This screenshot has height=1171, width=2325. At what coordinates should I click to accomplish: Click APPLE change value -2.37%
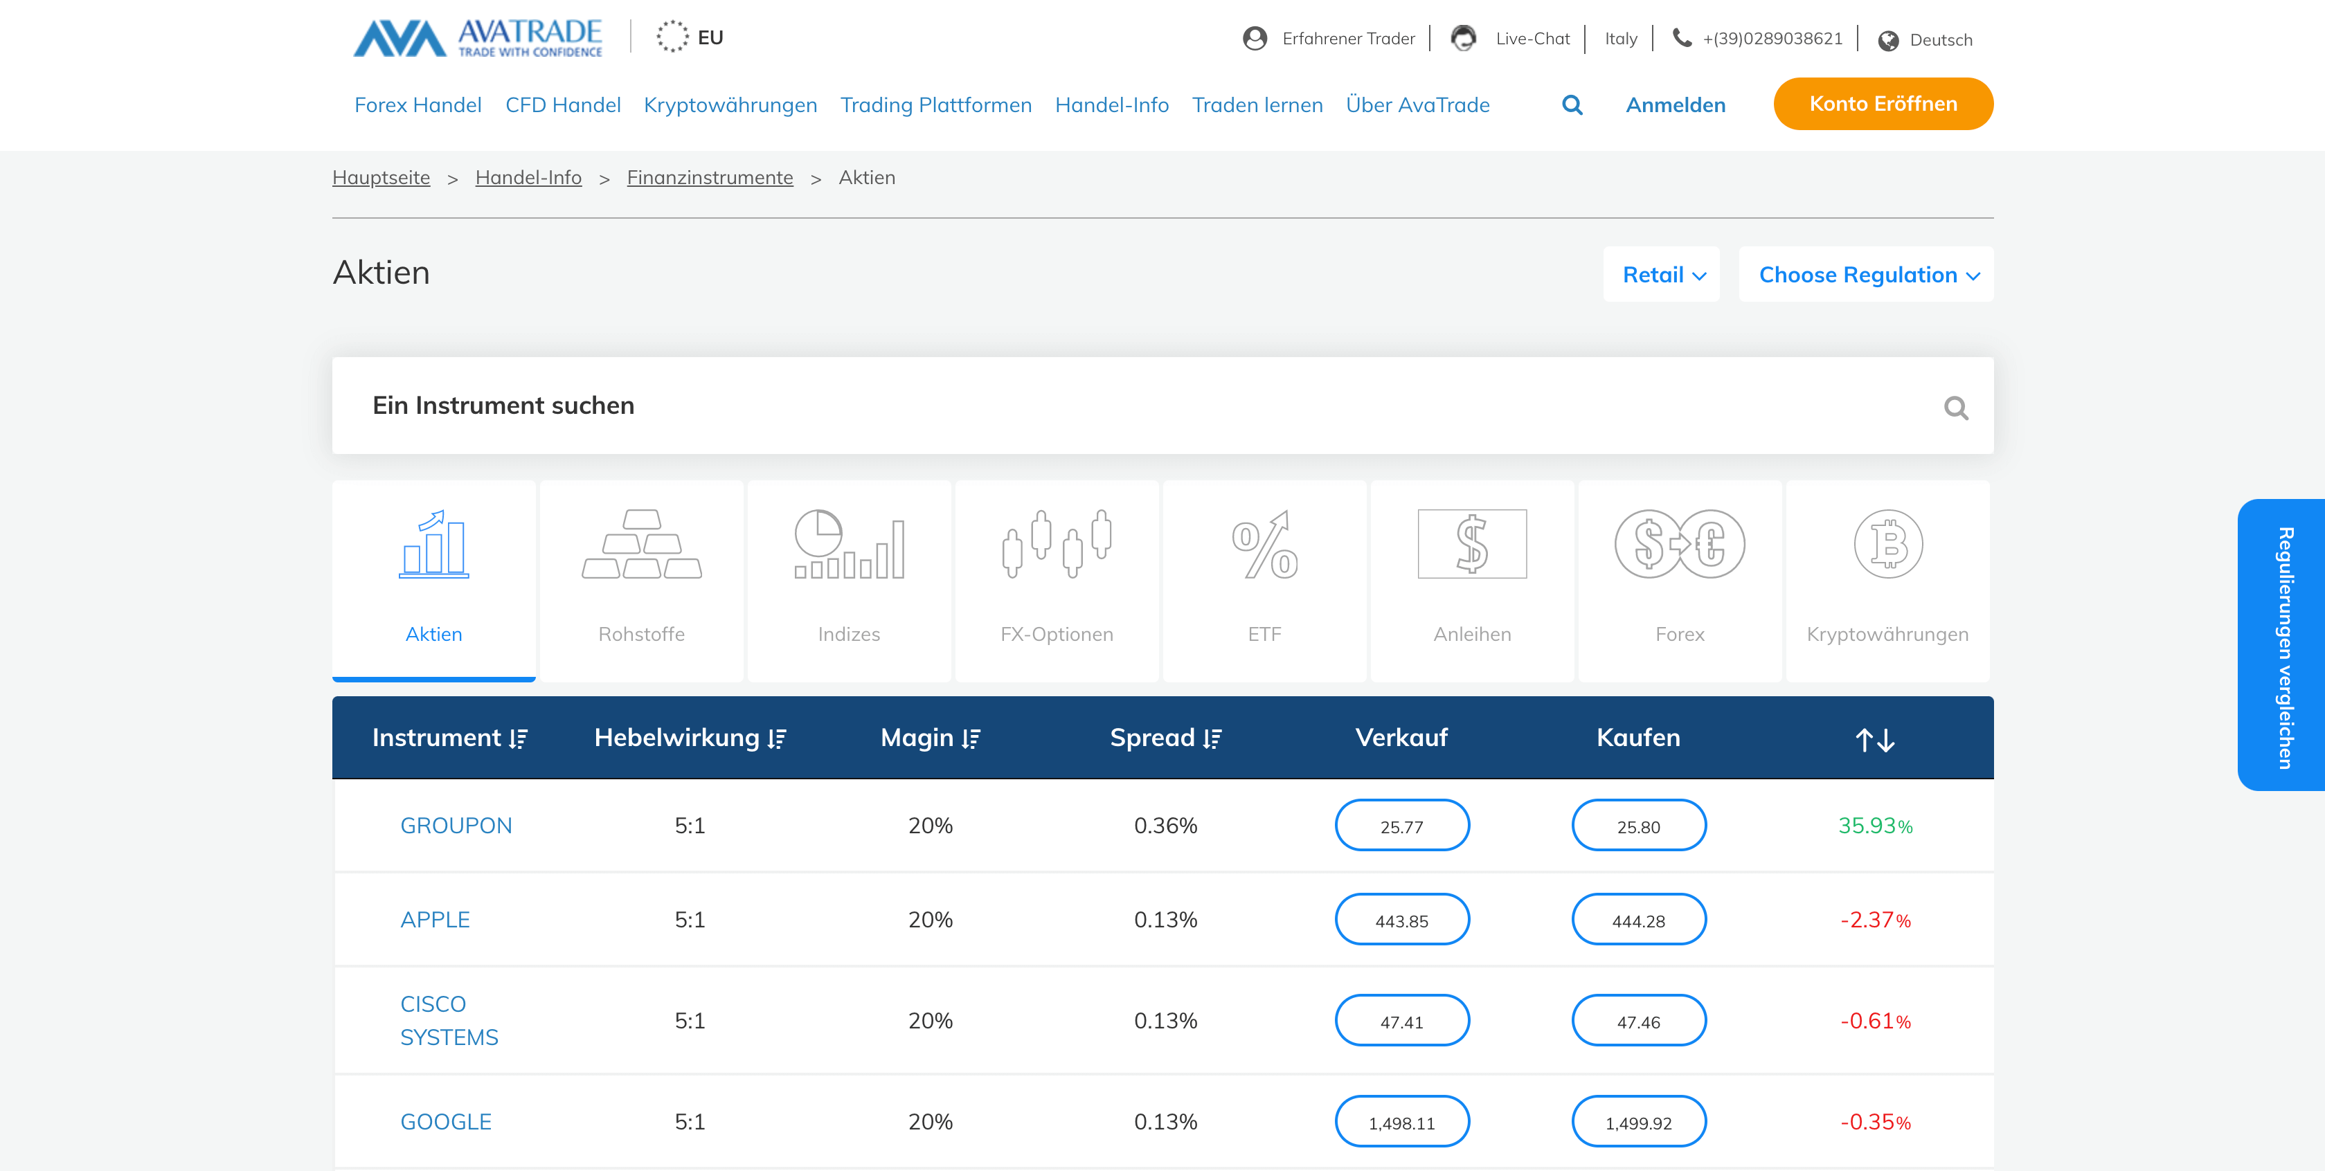tap(1875, 919)
